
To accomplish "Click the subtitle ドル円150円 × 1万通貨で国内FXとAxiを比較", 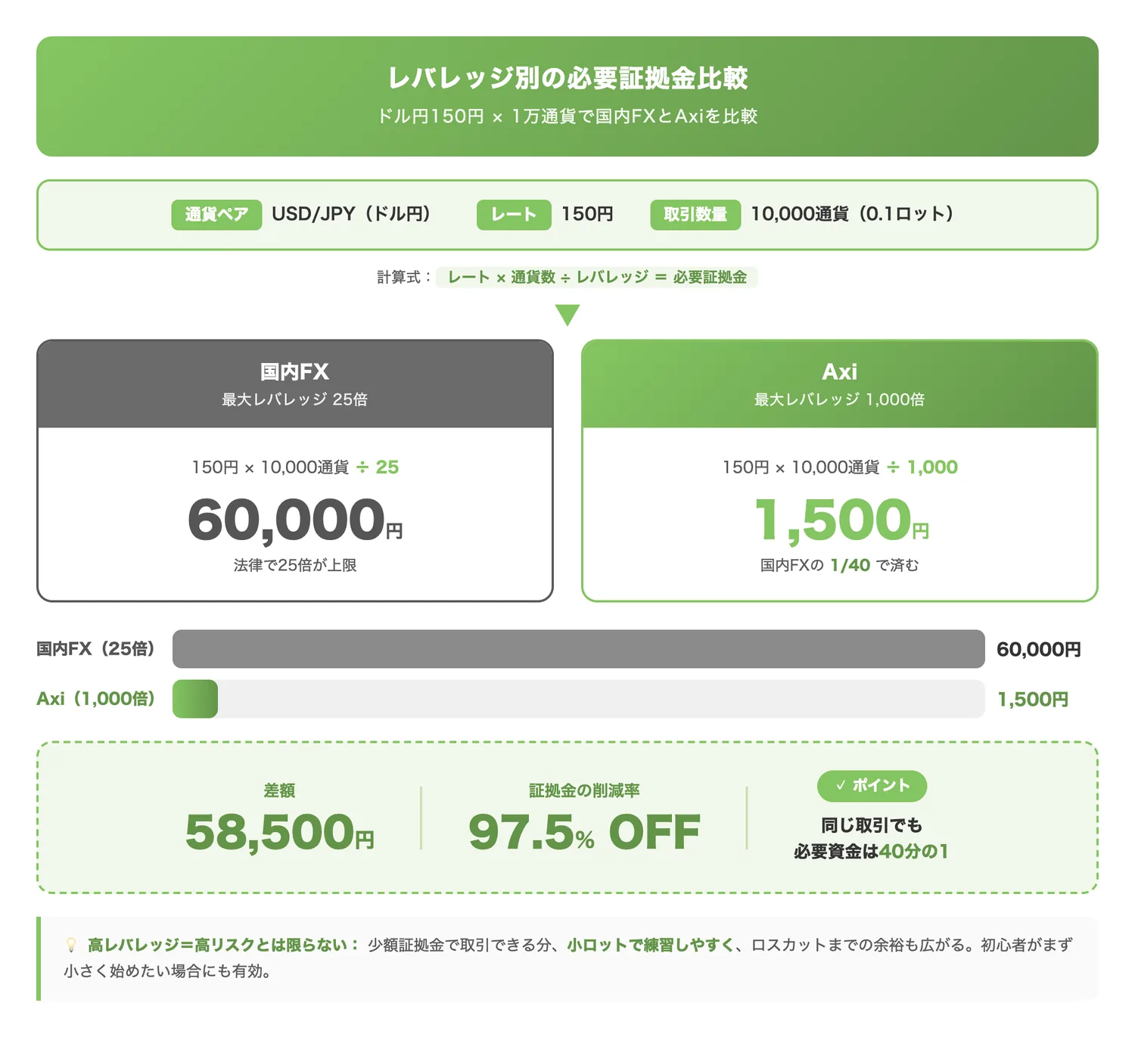I will coord(567,116).
